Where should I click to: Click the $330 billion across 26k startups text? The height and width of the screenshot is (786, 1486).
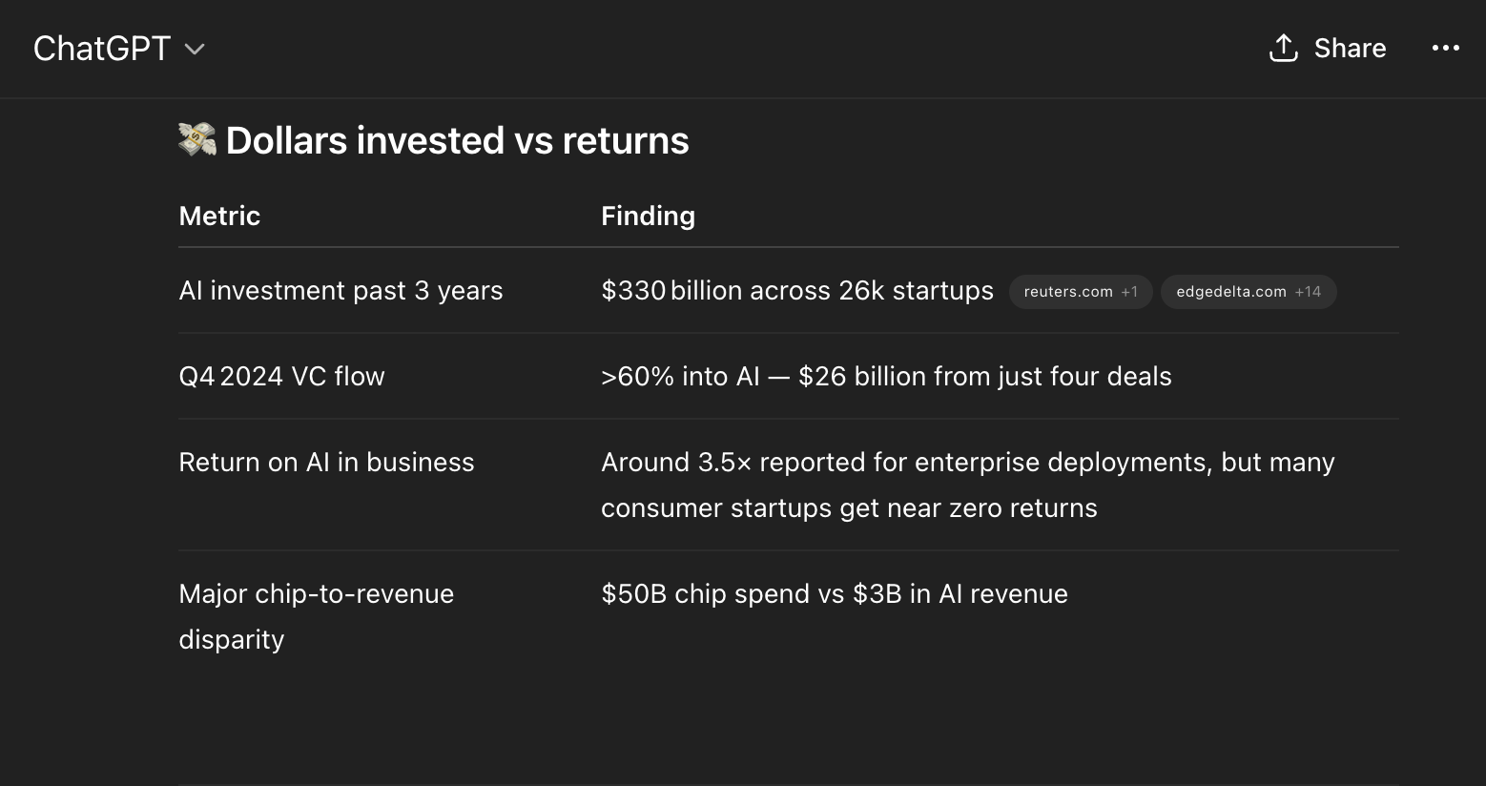[x=797, y=291]
